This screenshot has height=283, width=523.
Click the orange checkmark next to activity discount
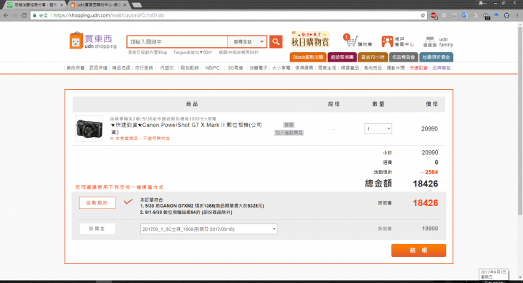coord(128,202)
